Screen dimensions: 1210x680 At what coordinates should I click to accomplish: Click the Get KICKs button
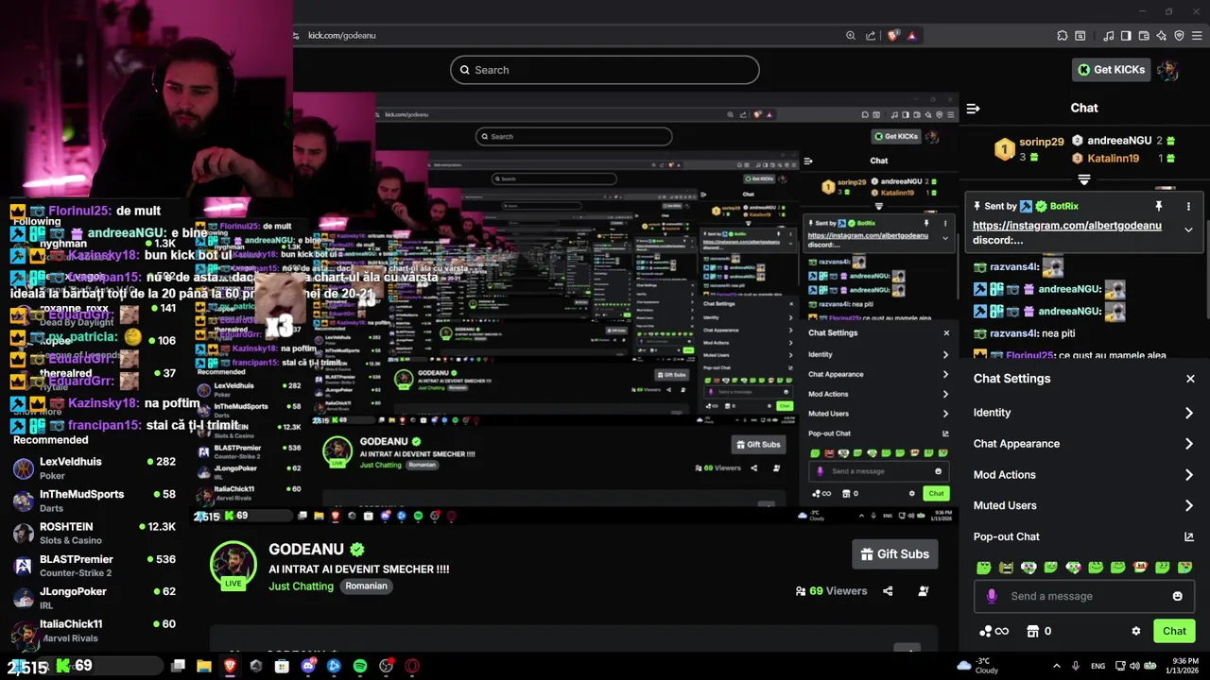coord(1113,69)
